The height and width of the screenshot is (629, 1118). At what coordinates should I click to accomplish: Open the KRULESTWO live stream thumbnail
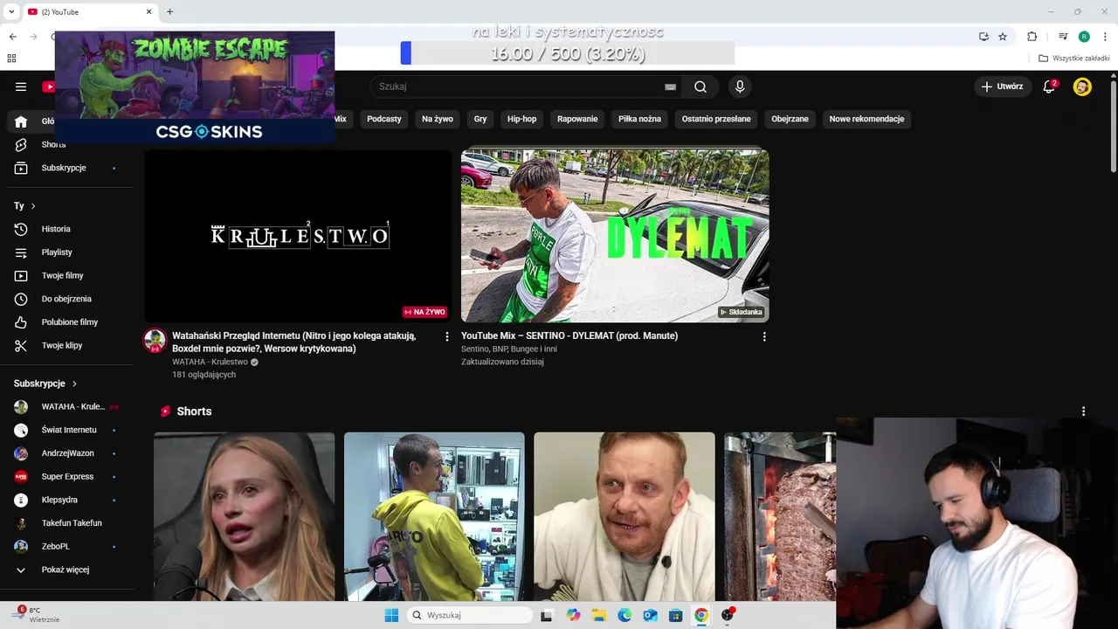click(x=298, y=236)
